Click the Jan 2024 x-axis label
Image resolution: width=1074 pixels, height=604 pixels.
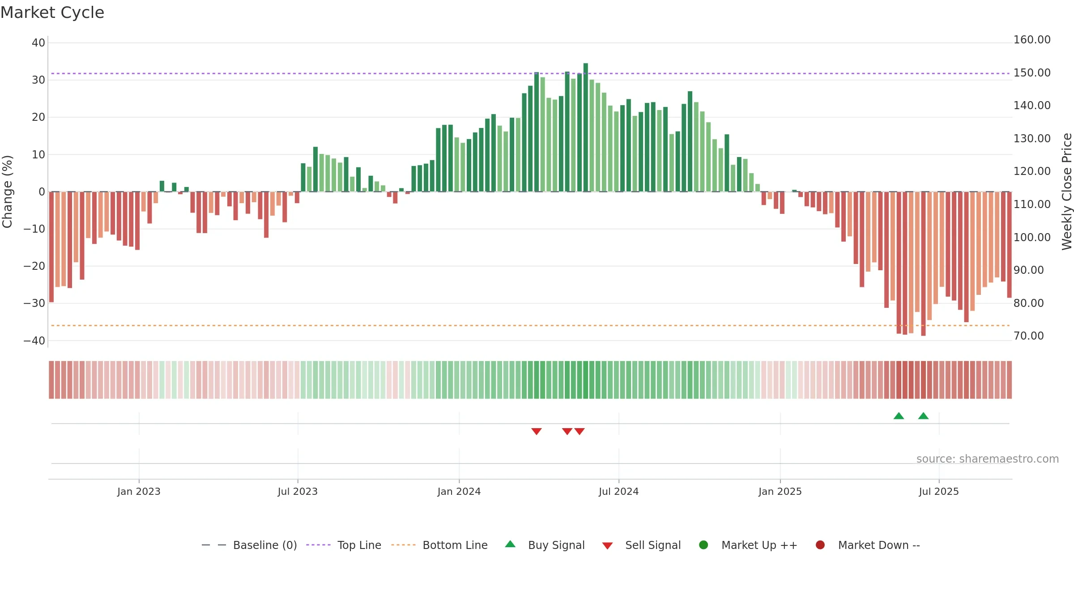point(459,492)
